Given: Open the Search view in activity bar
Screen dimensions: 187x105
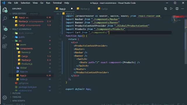Looking at the screenshot, I should point(5,19).
